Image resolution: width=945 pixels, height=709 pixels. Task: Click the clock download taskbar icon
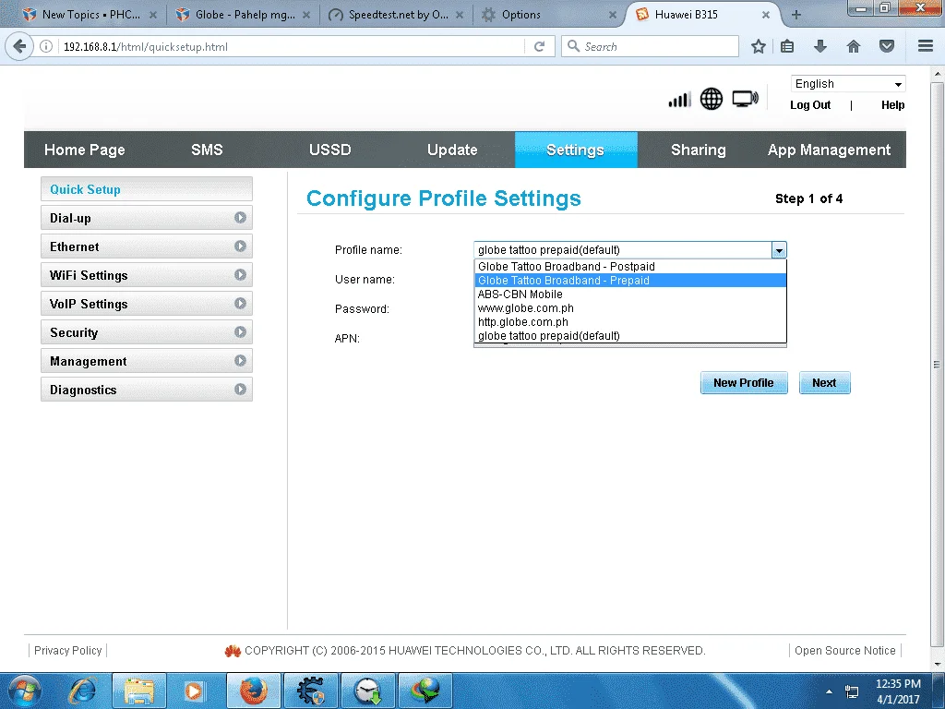tap(367, 691)
